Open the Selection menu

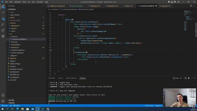tap(18, 2)
